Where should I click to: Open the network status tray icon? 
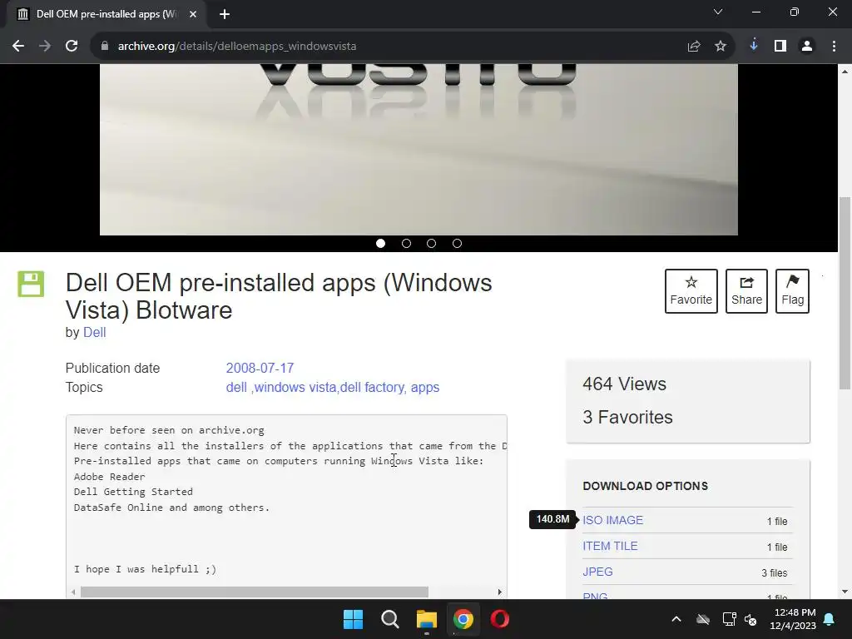729,619
